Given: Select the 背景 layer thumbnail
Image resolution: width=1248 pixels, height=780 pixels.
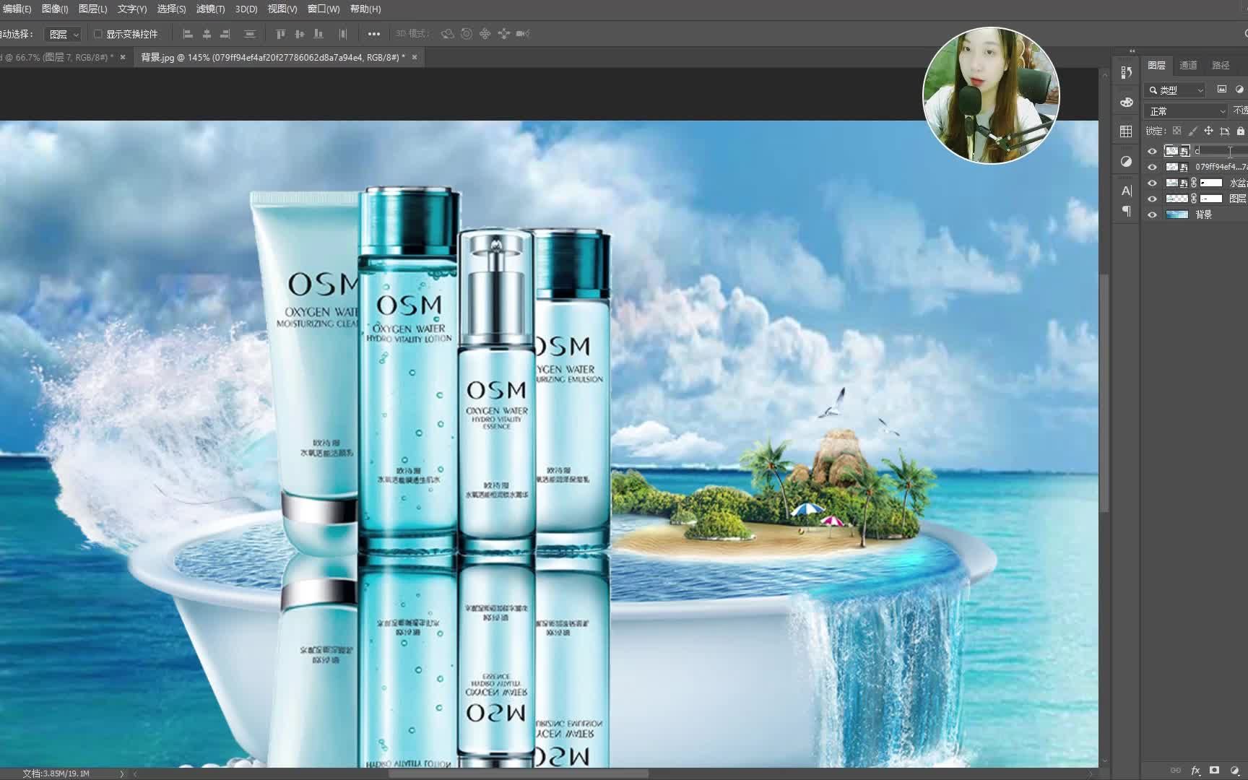Looking at the screenshot, I should click(1177, 214).
